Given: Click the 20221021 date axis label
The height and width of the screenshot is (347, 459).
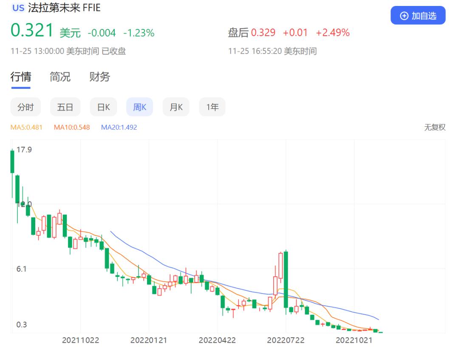Looking at the screenshot, I should (x=354, y=340).
